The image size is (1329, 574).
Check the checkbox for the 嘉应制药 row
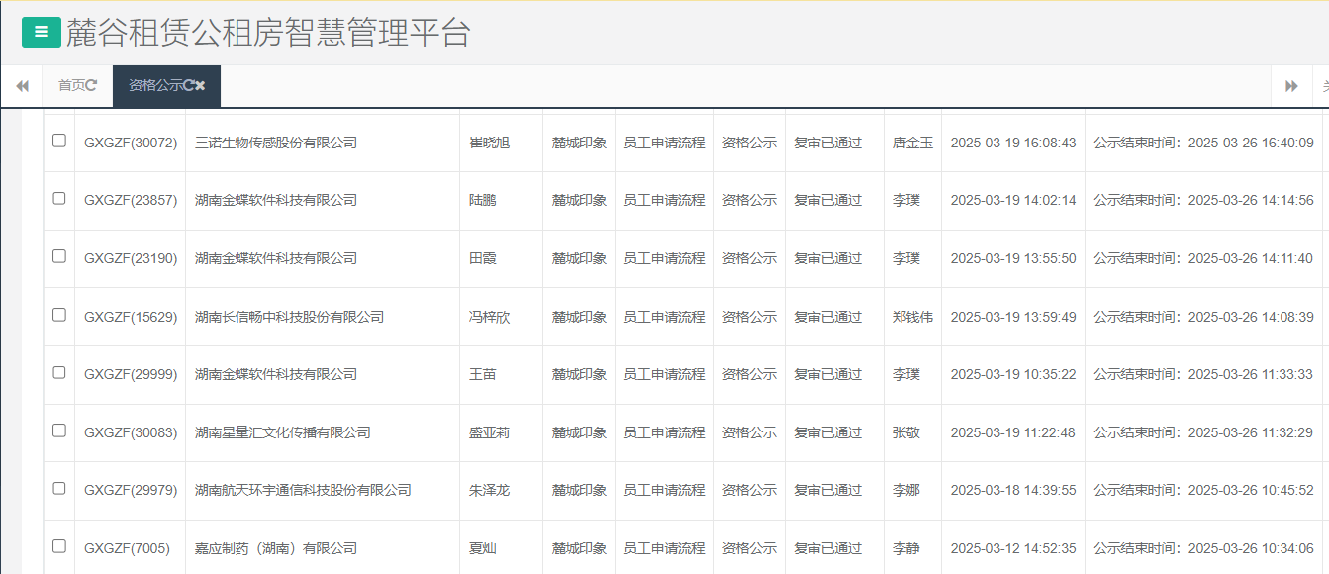pos(58,548)
